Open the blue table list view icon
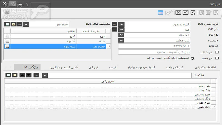 tap(160, 12)
